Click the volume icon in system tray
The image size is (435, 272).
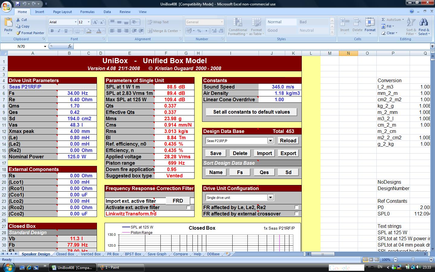(x=418, y=267)
